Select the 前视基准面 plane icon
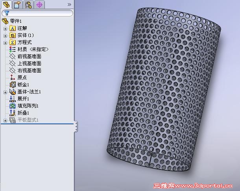 [13, 56]
